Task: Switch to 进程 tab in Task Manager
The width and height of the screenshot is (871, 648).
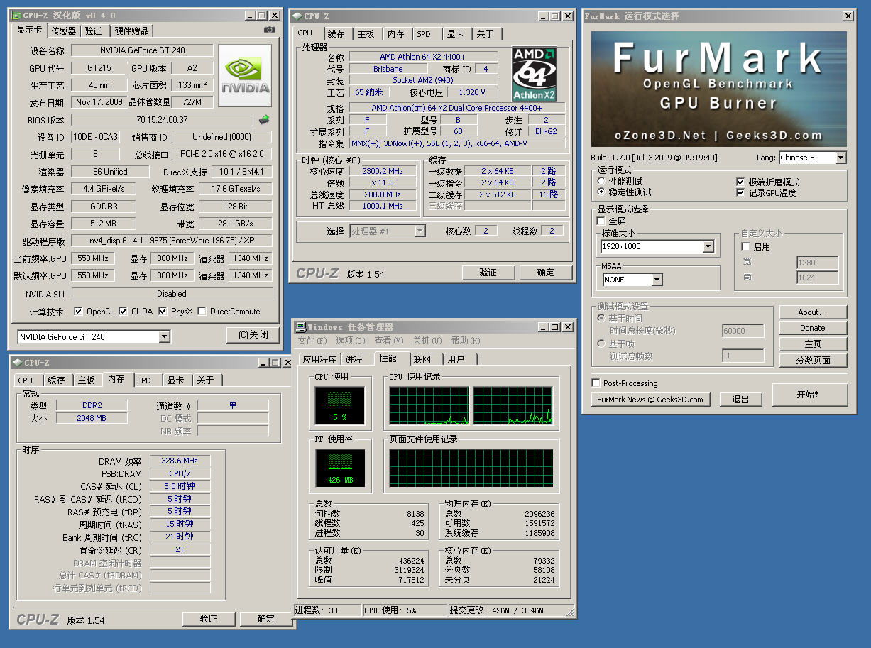Action: pos(354,360)
